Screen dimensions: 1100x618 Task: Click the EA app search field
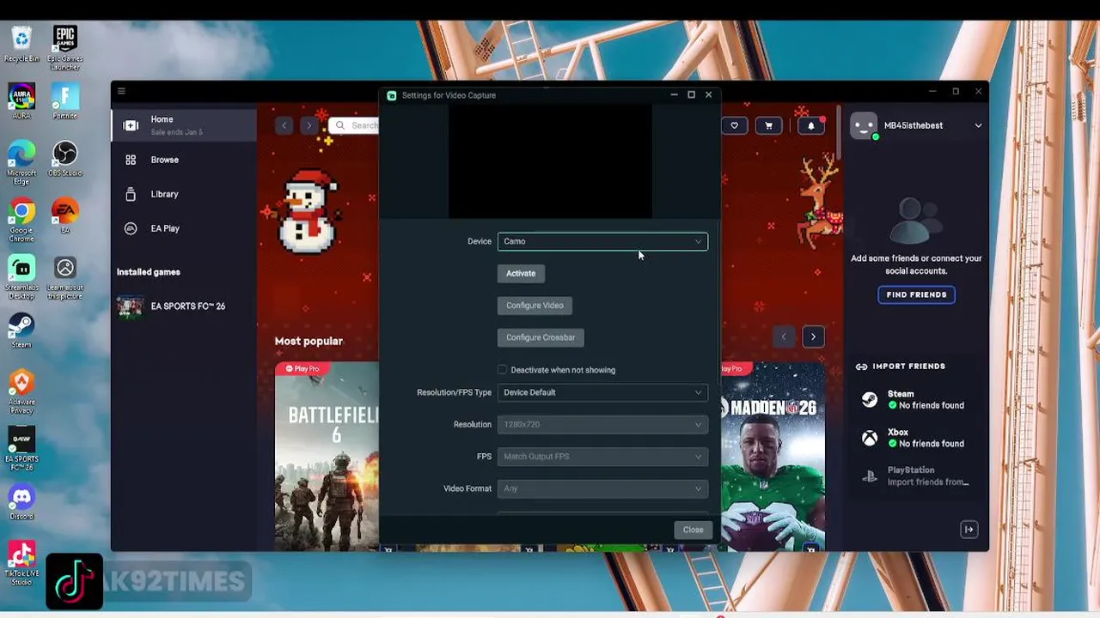(x=355, y=125)
